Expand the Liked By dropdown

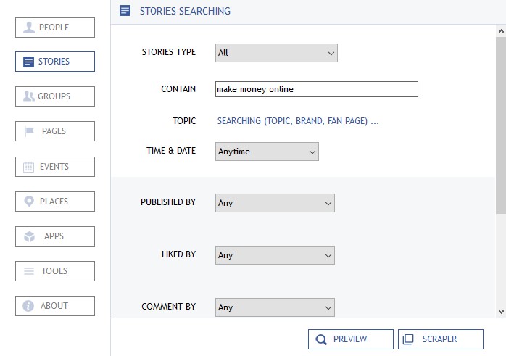[x=275, y=255]
